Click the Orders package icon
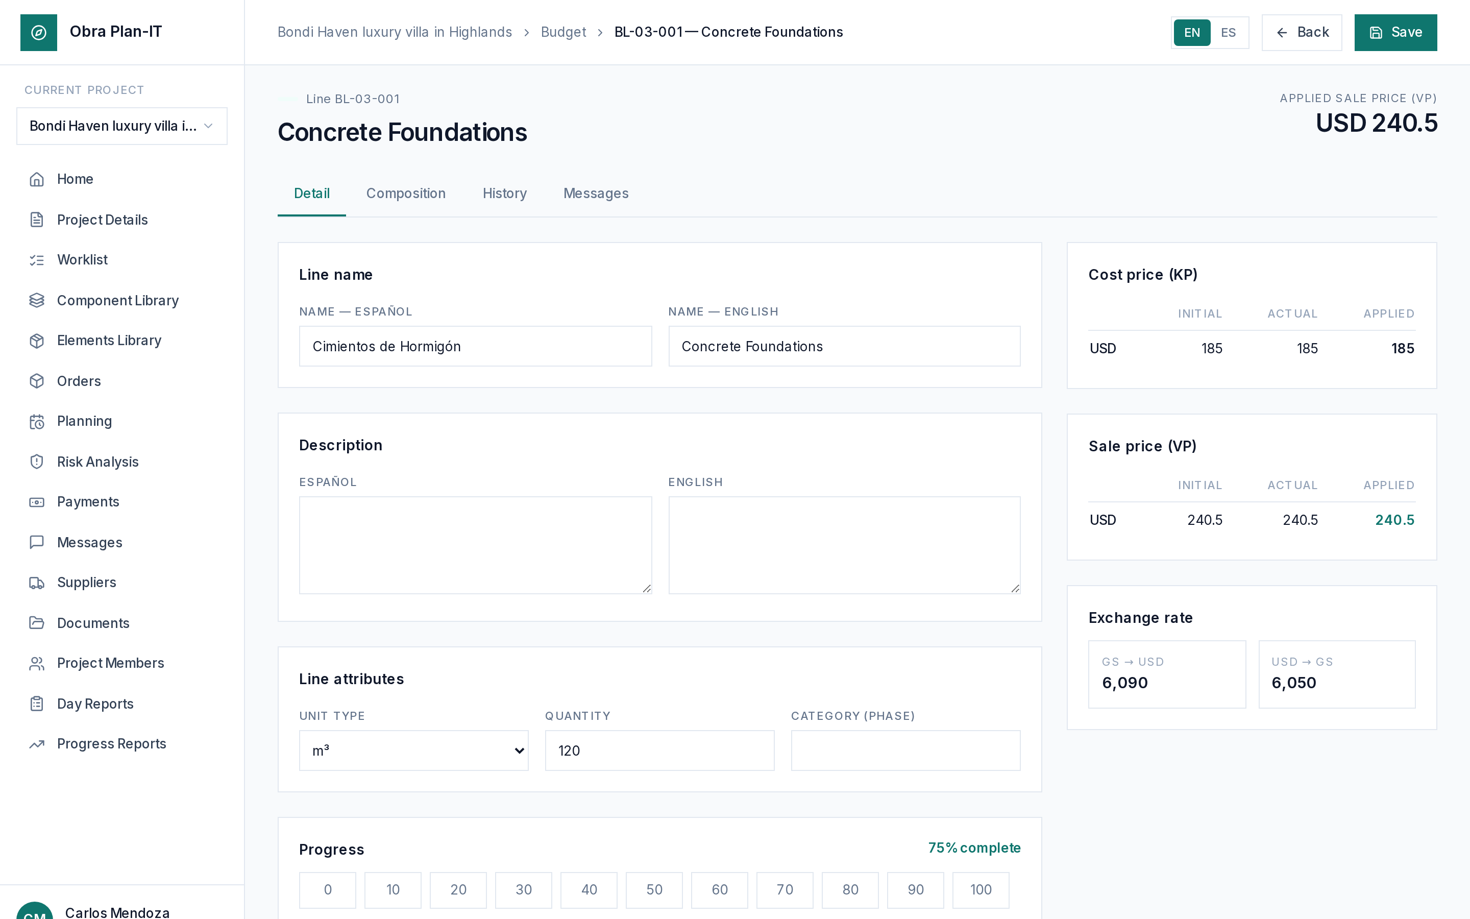The width and height of the screenshot is (1470, 919). (x=37, y=381)
